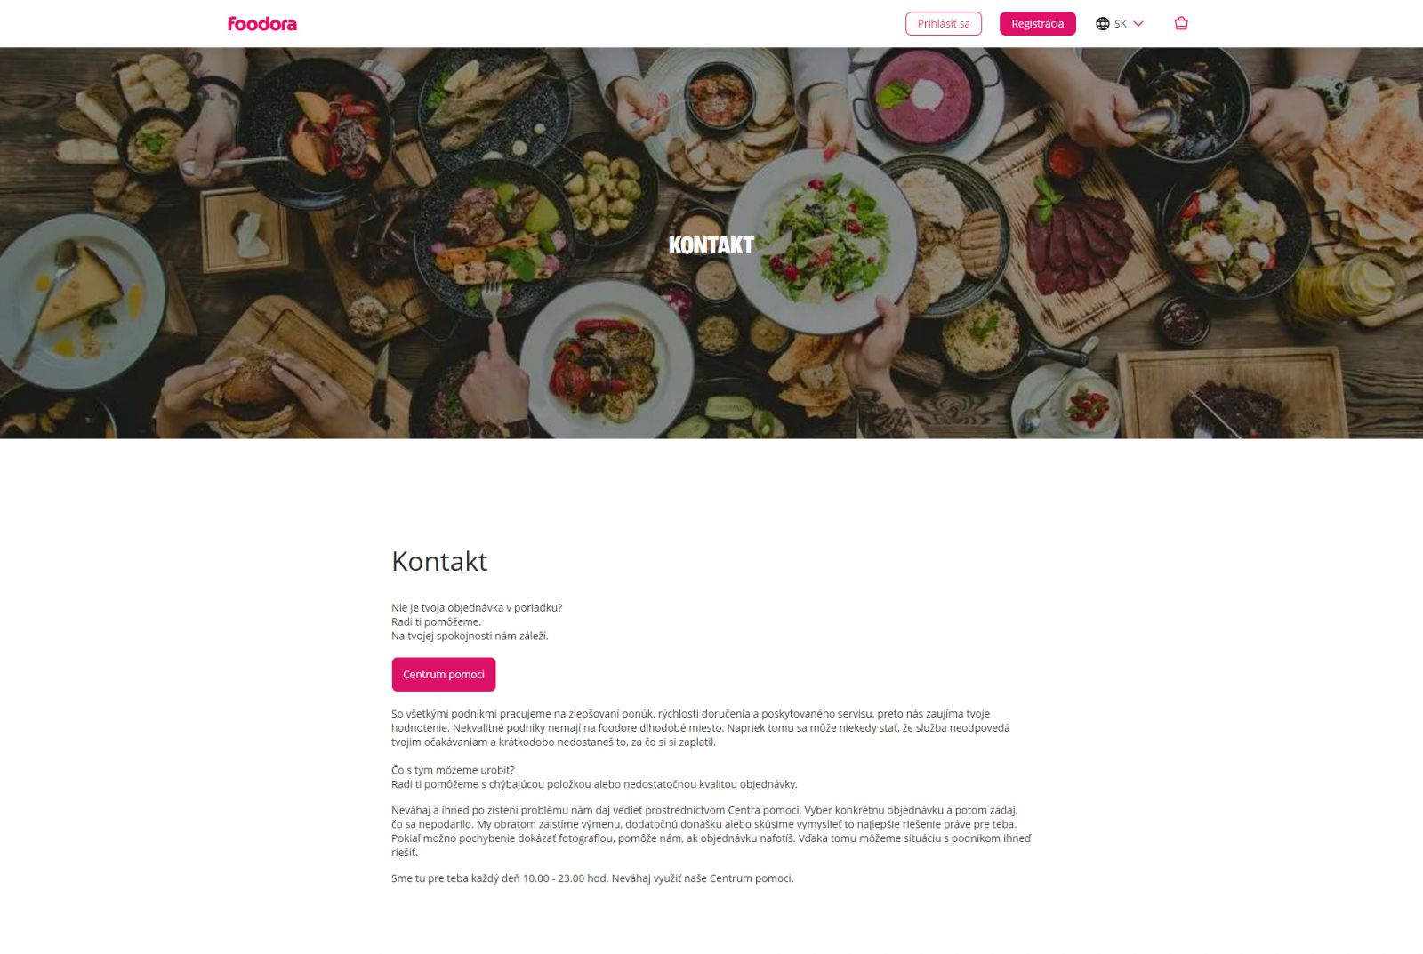1423x954 pixels.
Task: Click line 'Na tvojej spokojnosti nám záleží.'
Action: (470, 637)
